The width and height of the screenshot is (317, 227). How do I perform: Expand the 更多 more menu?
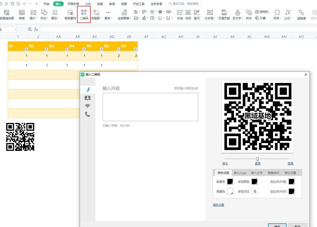click(108, 15)
